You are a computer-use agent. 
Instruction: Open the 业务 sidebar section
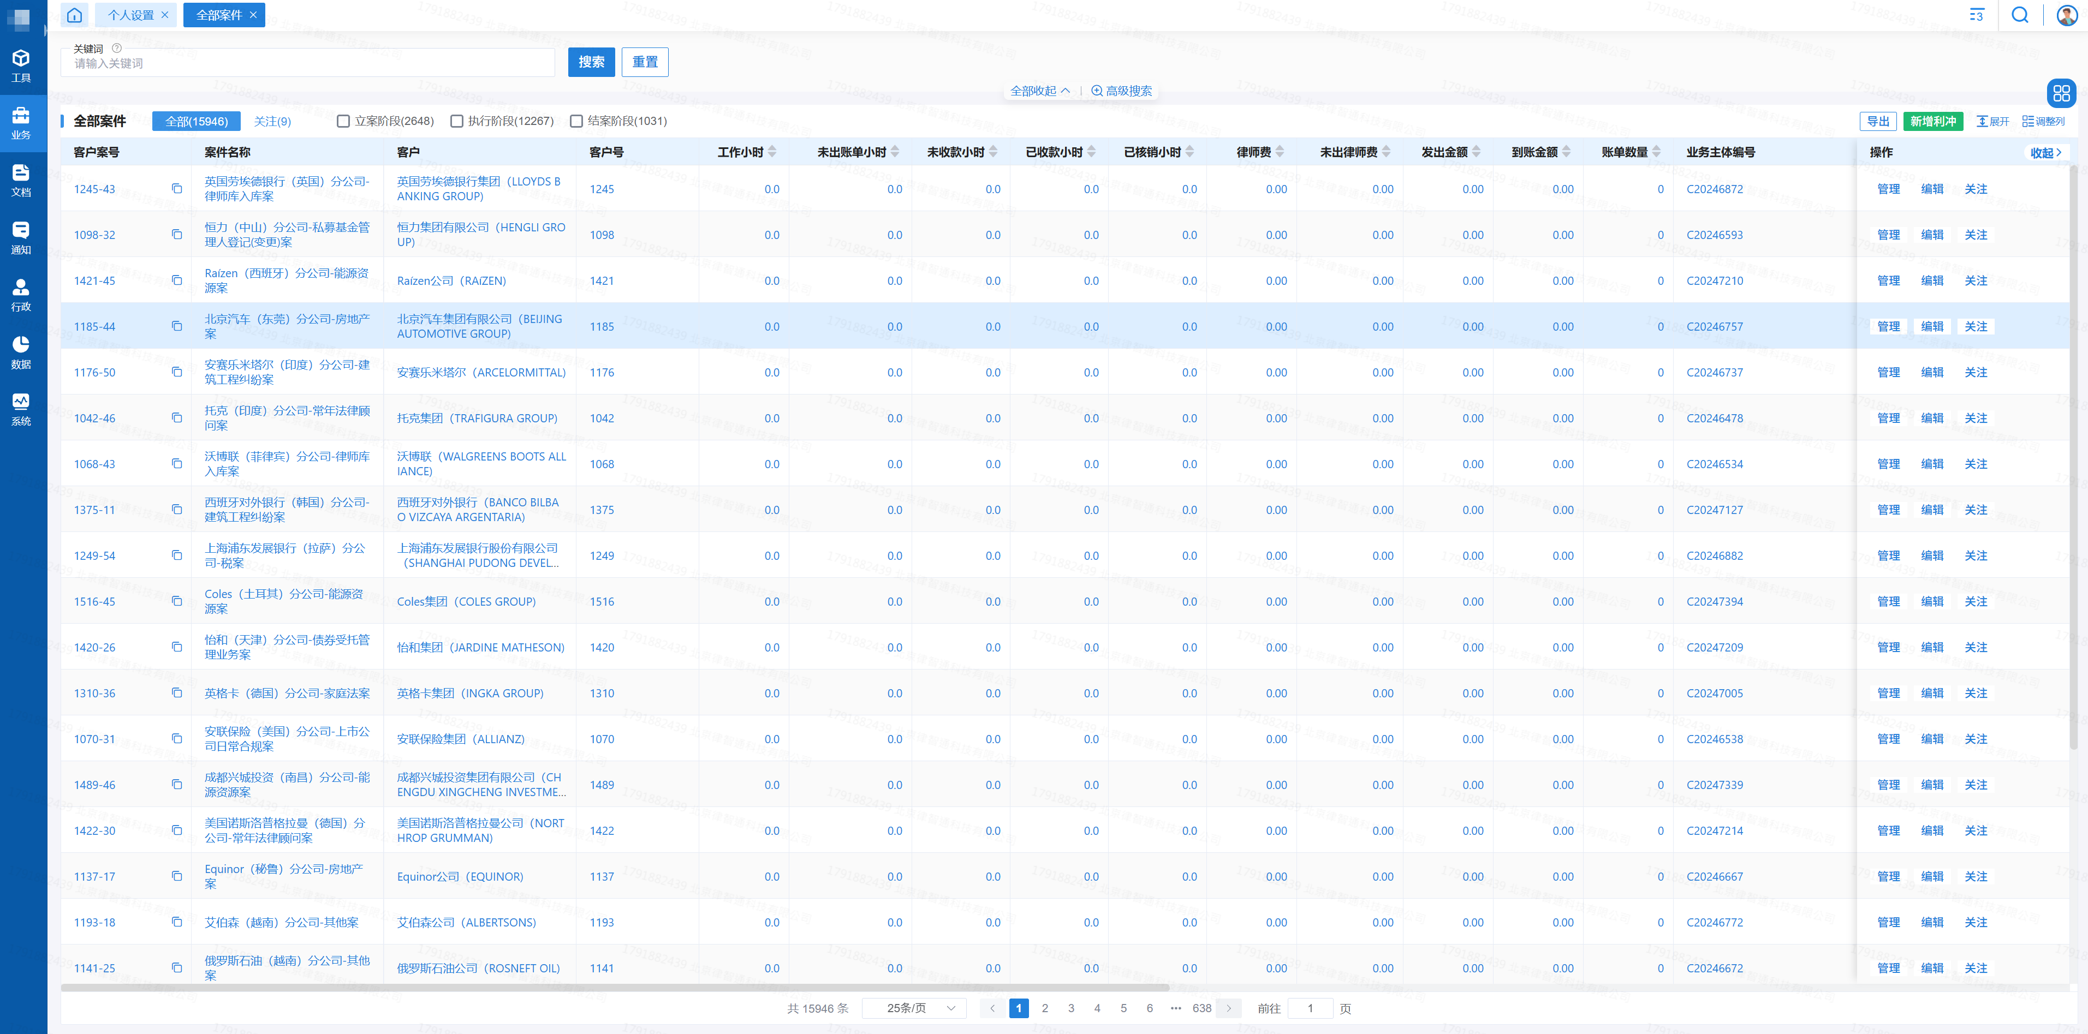coord(22,123)
